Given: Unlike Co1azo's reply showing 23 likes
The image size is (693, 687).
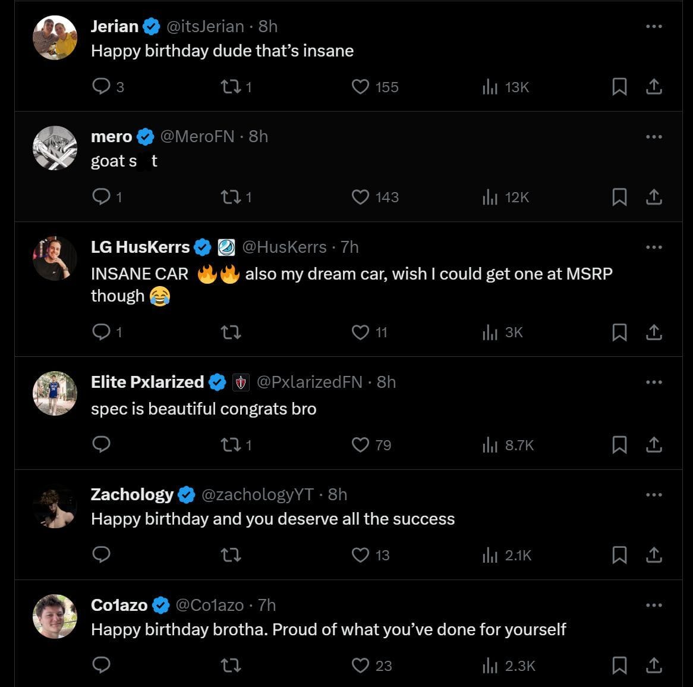Looking at the screenshot, I should point(360,666).
